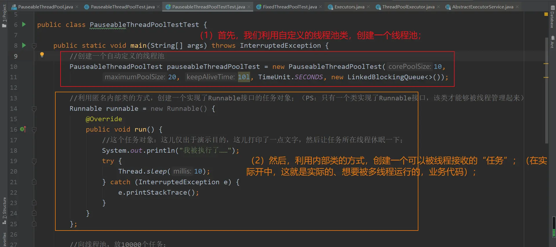The height and width of the screenshot is (247, 556).
Task: Click the fold end marker on line 24
Action: coord(34,213)
